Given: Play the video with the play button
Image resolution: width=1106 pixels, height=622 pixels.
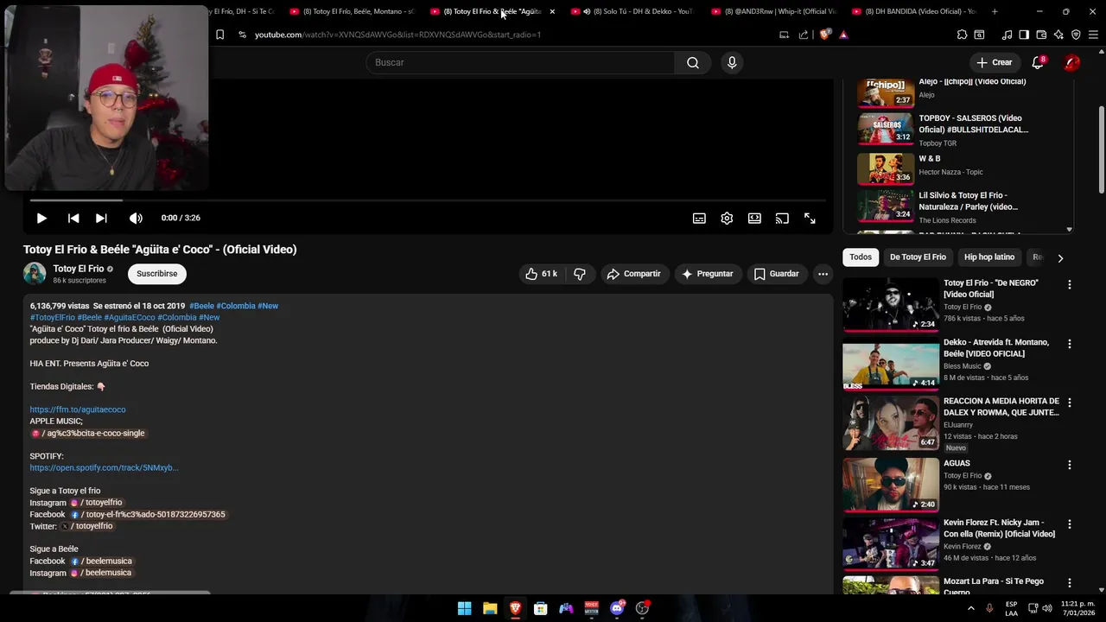Looking at the screenshot, I should coord(41,219).
